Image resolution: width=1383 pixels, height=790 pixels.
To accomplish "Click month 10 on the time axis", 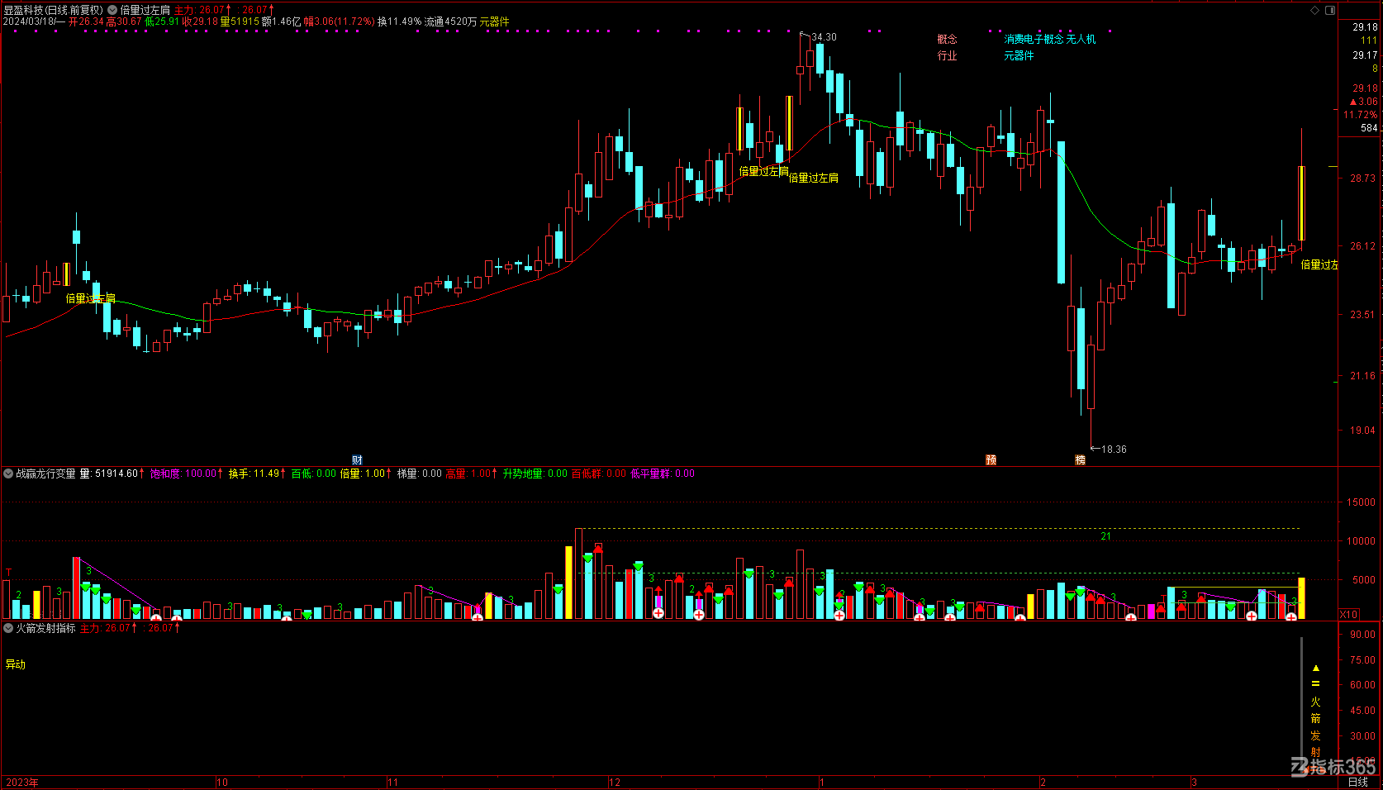I will point(222,782).
